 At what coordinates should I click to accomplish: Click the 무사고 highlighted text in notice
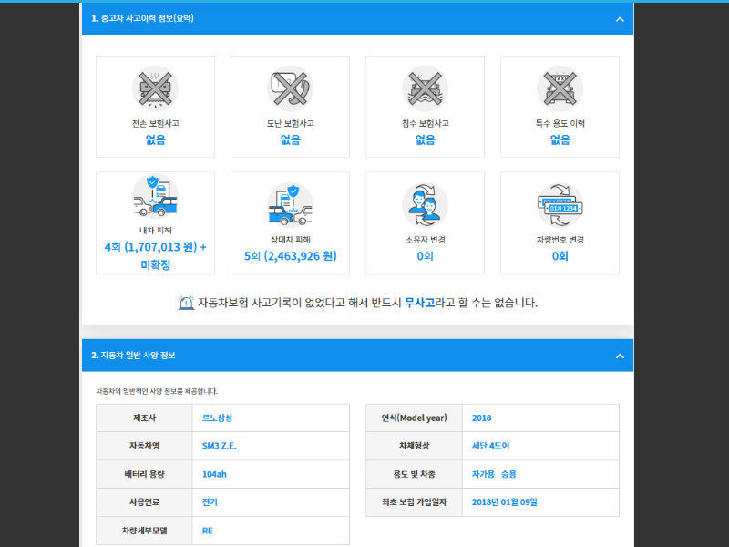[419, 303]
